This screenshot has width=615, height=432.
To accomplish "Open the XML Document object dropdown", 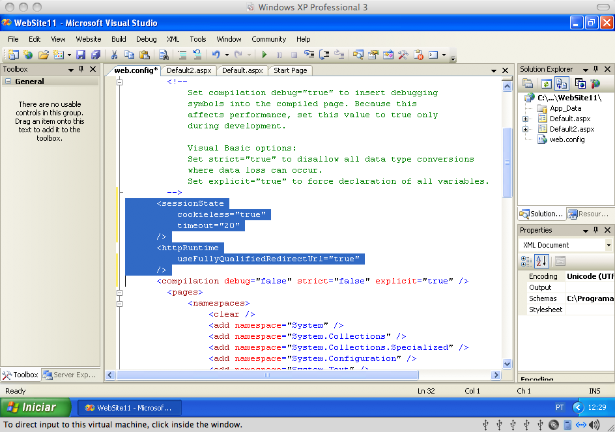I will pyautogui.click(x=608, y=245).
